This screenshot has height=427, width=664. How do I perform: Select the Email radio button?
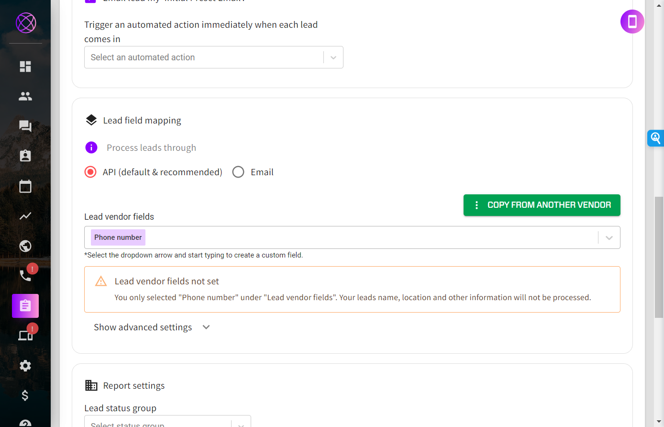(x=238, y=172)
